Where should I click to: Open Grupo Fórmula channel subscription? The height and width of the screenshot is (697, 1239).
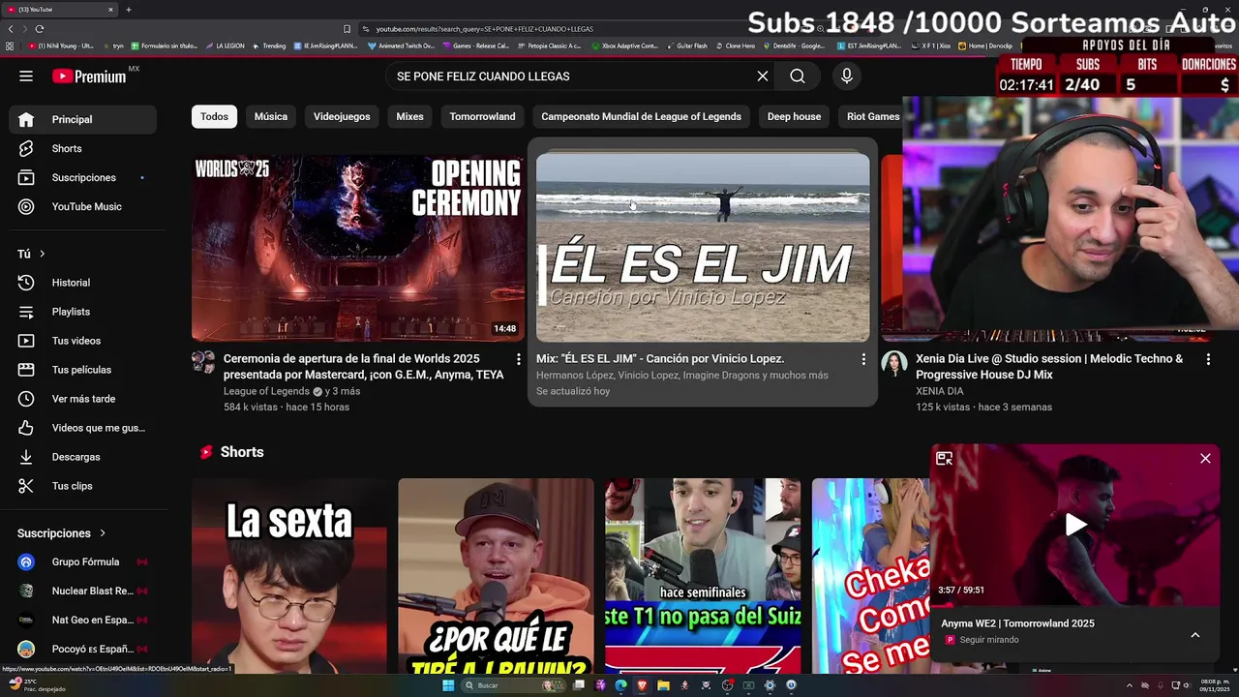pyautogui.click(x=83, y=561)
